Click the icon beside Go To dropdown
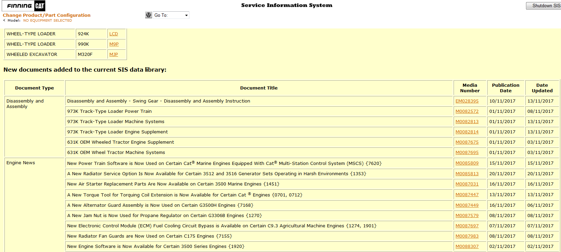This screenshot has width=561, height=252. click(x=149, y=15)
